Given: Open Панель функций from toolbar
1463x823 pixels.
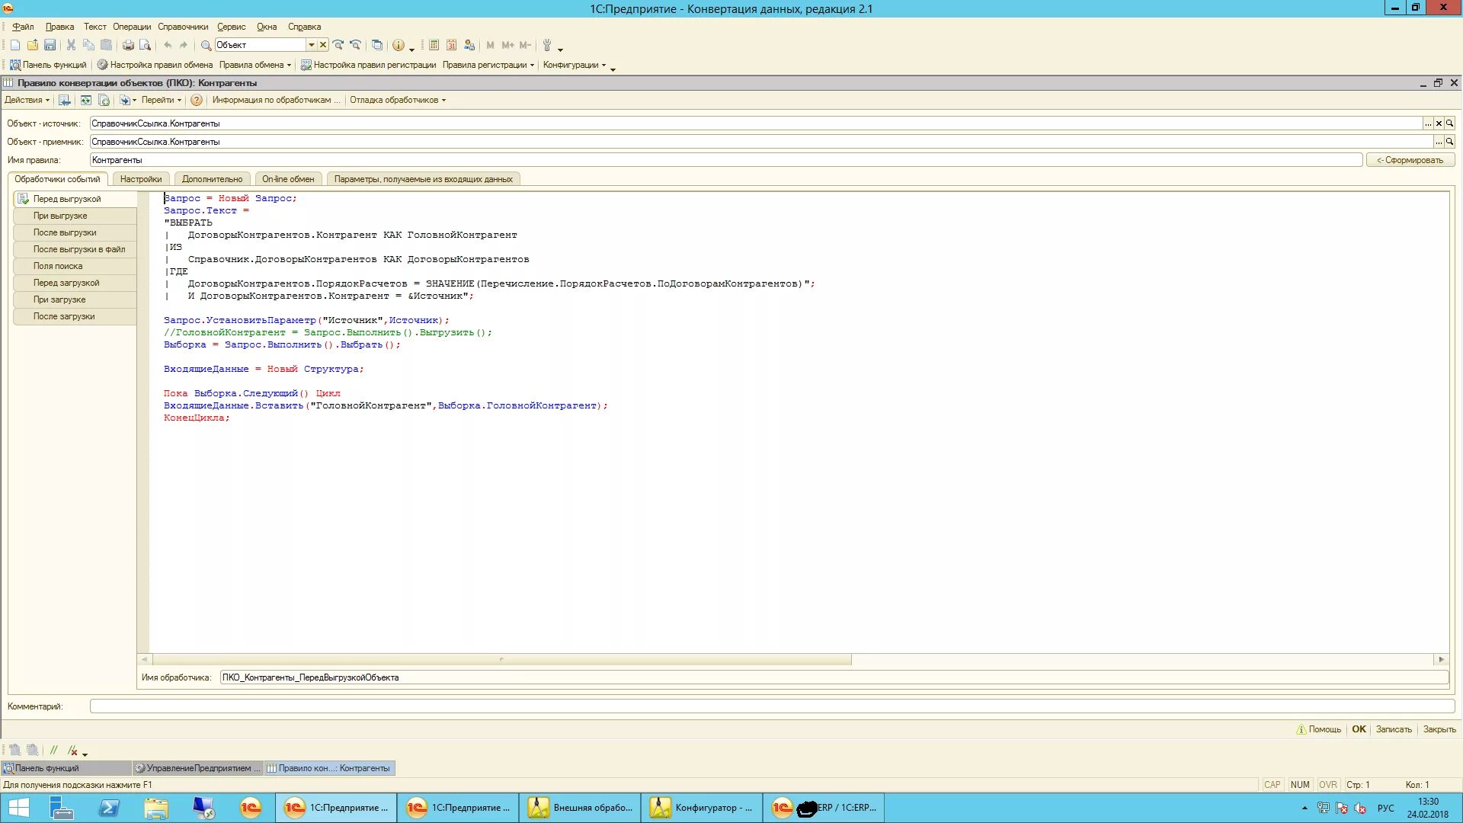Looking at the screenshot, I should click(x=48, y=65).
